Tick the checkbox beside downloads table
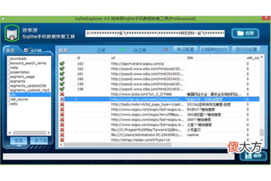 pyautogui.click(x=8, y=58)
